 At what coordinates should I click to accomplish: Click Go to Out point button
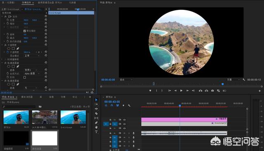click(193, 91)
